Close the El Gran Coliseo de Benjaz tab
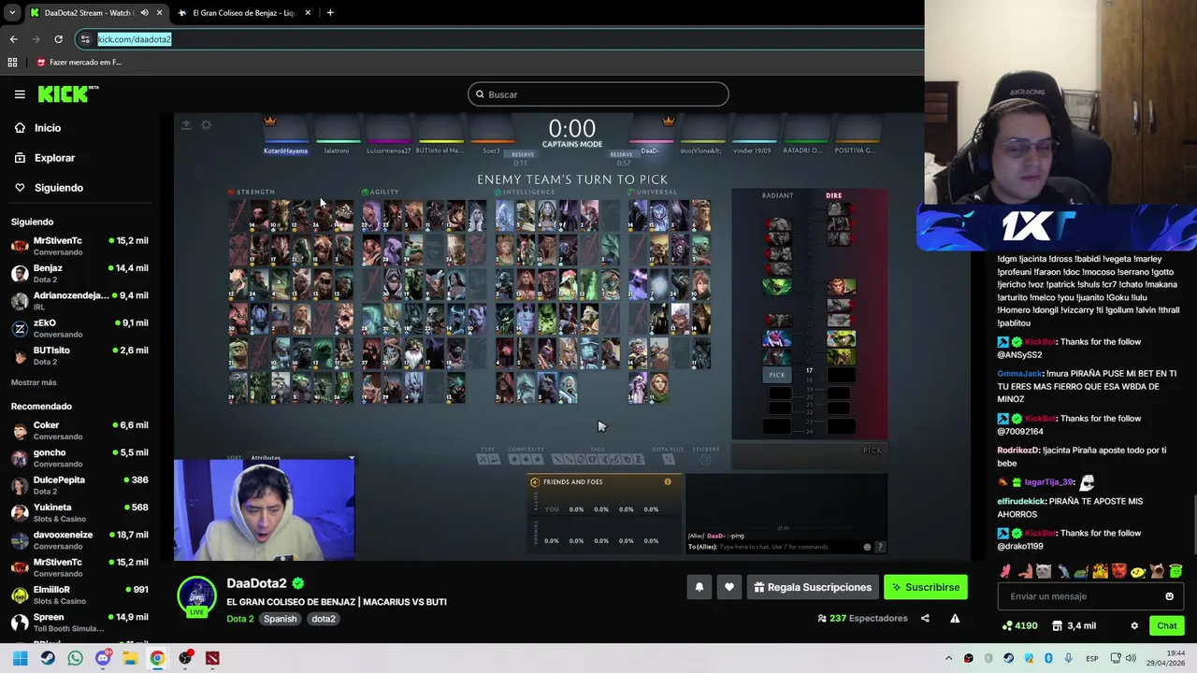 (308, 13)
